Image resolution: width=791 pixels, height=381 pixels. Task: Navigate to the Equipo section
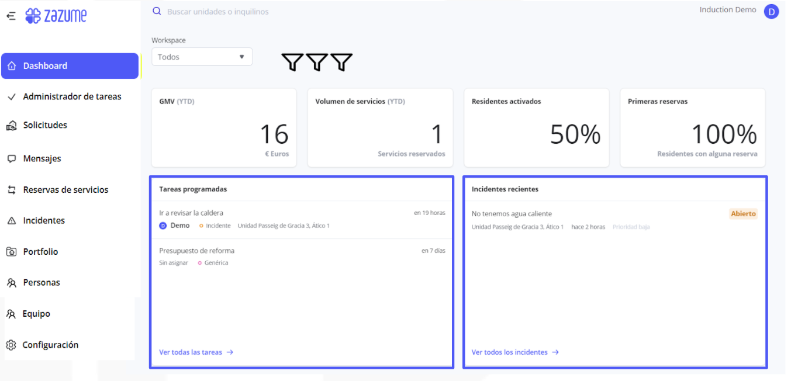[36, 314]
